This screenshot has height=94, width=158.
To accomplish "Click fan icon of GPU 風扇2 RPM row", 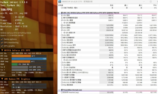I will point(62,28).
